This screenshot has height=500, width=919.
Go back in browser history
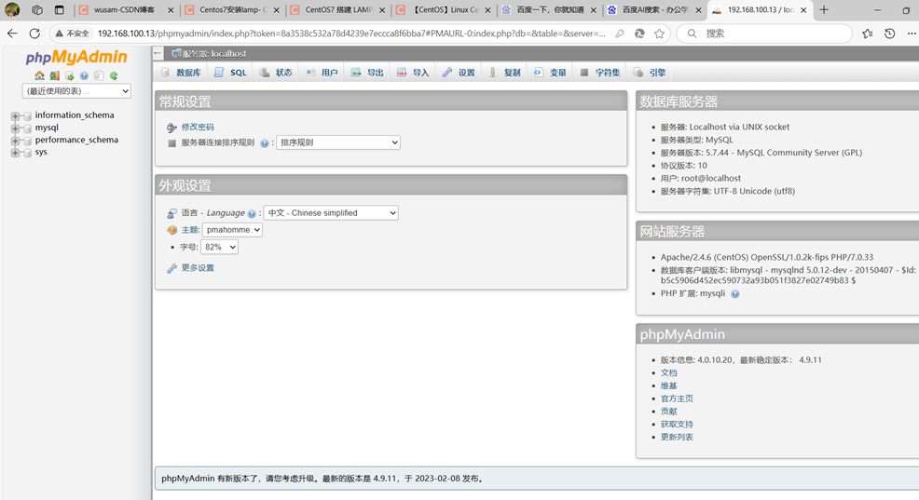coord(12,34)
